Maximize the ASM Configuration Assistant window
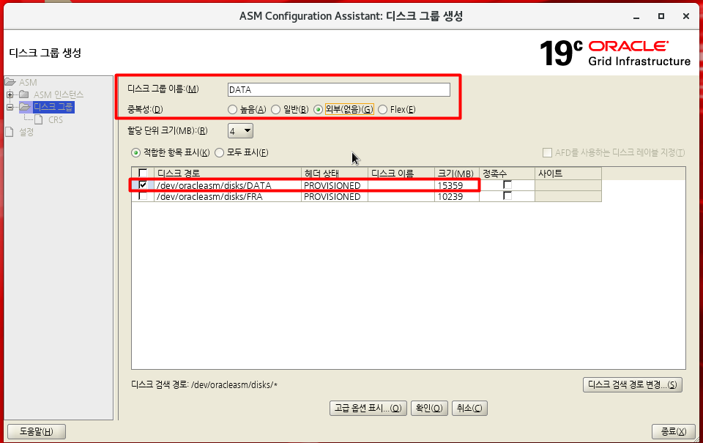 click(x=661, y=16)
